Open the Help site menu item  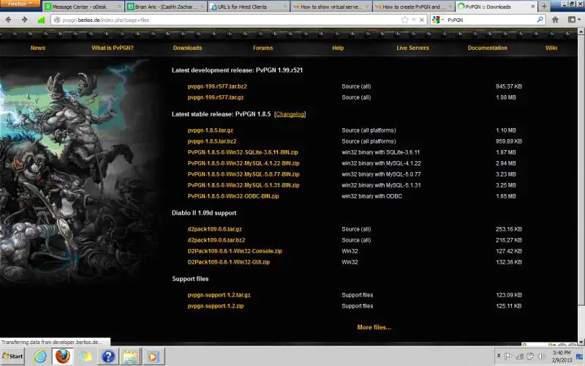click(338, 48)
